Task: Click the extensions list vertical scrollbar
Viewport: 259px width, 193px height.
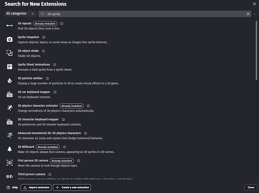Action: [256, 50]
